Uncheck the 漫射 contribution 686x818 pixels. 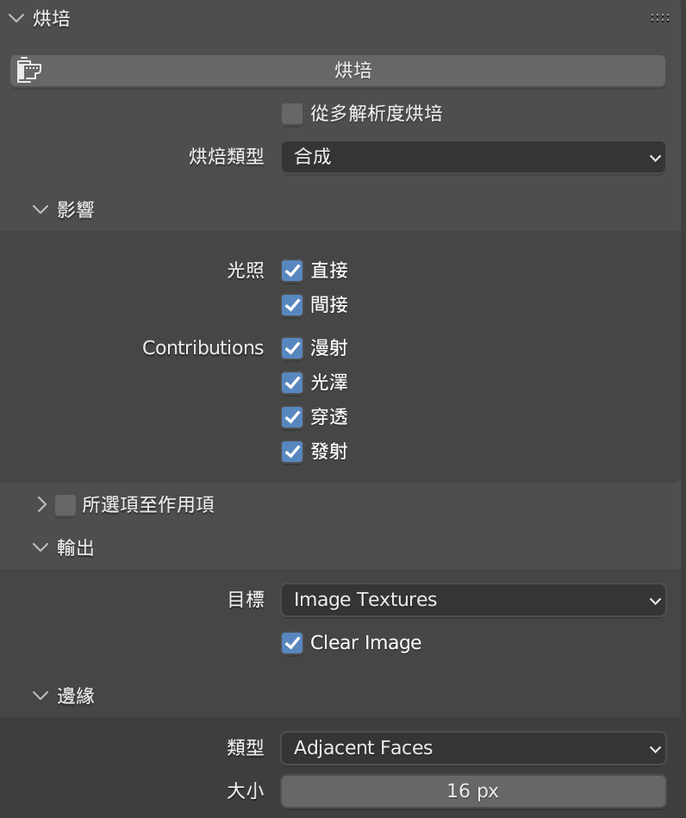point(292,347)
